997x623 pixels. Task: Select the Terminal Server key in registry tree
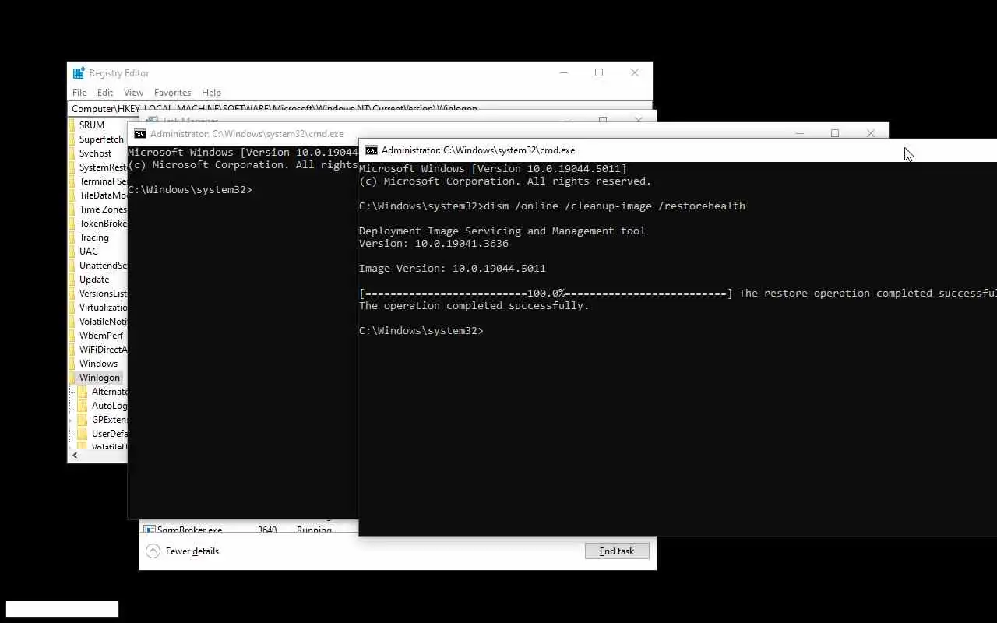(103, 181)
